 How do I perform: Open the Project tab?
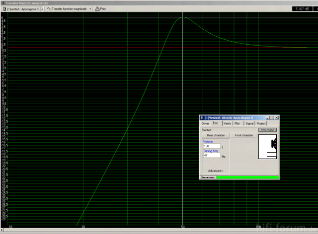pos(261,123)
